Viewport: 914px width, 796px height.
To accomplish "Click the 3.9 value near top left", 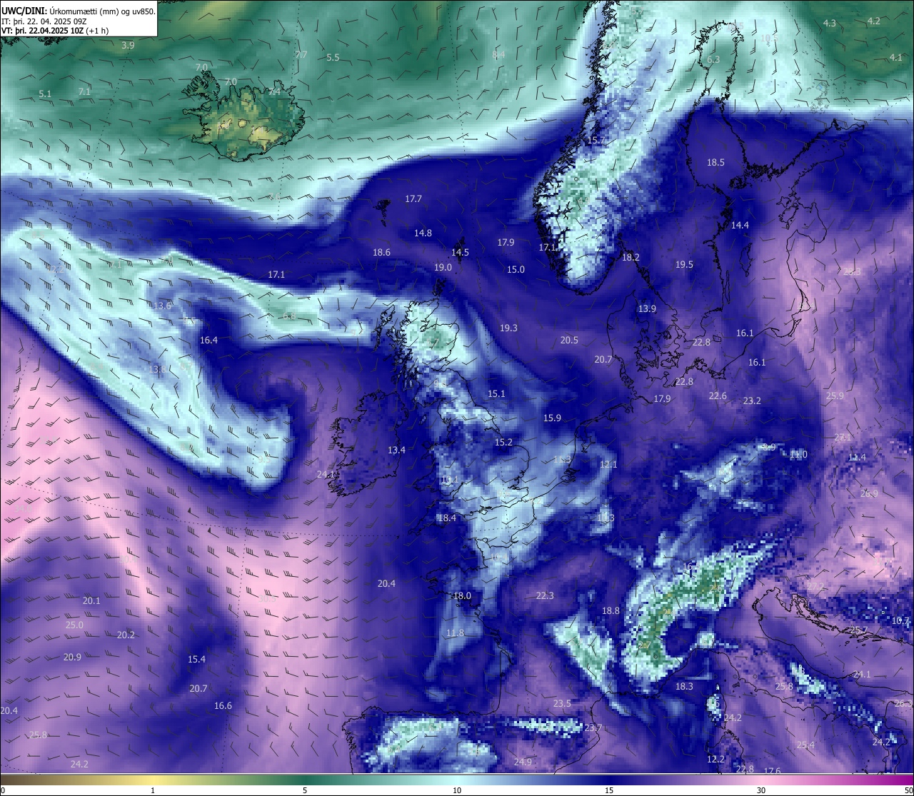I will tap(128, 46).
